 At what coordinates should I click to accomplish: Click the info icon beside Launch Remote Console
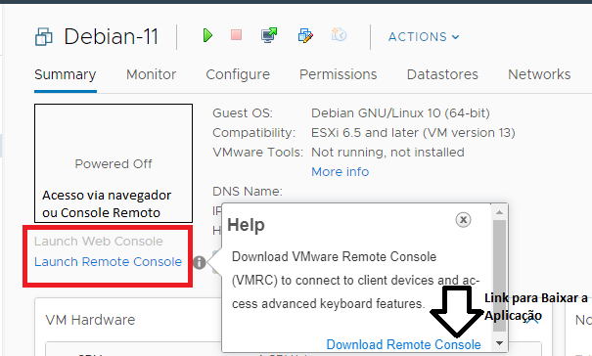tap(200, 262)
